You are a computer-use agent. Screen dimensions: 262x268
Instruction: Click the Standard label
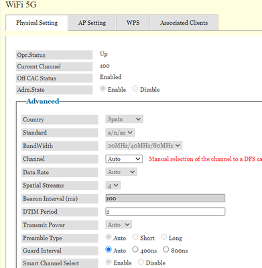(x=60, y=133)
